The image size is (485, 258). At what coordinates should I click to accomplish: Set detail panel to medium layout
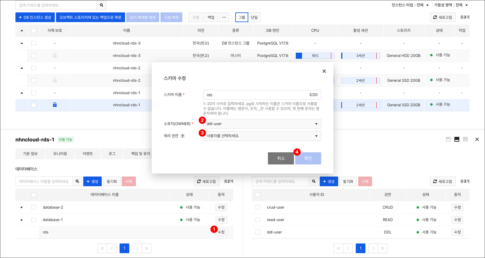coord(457,139)
